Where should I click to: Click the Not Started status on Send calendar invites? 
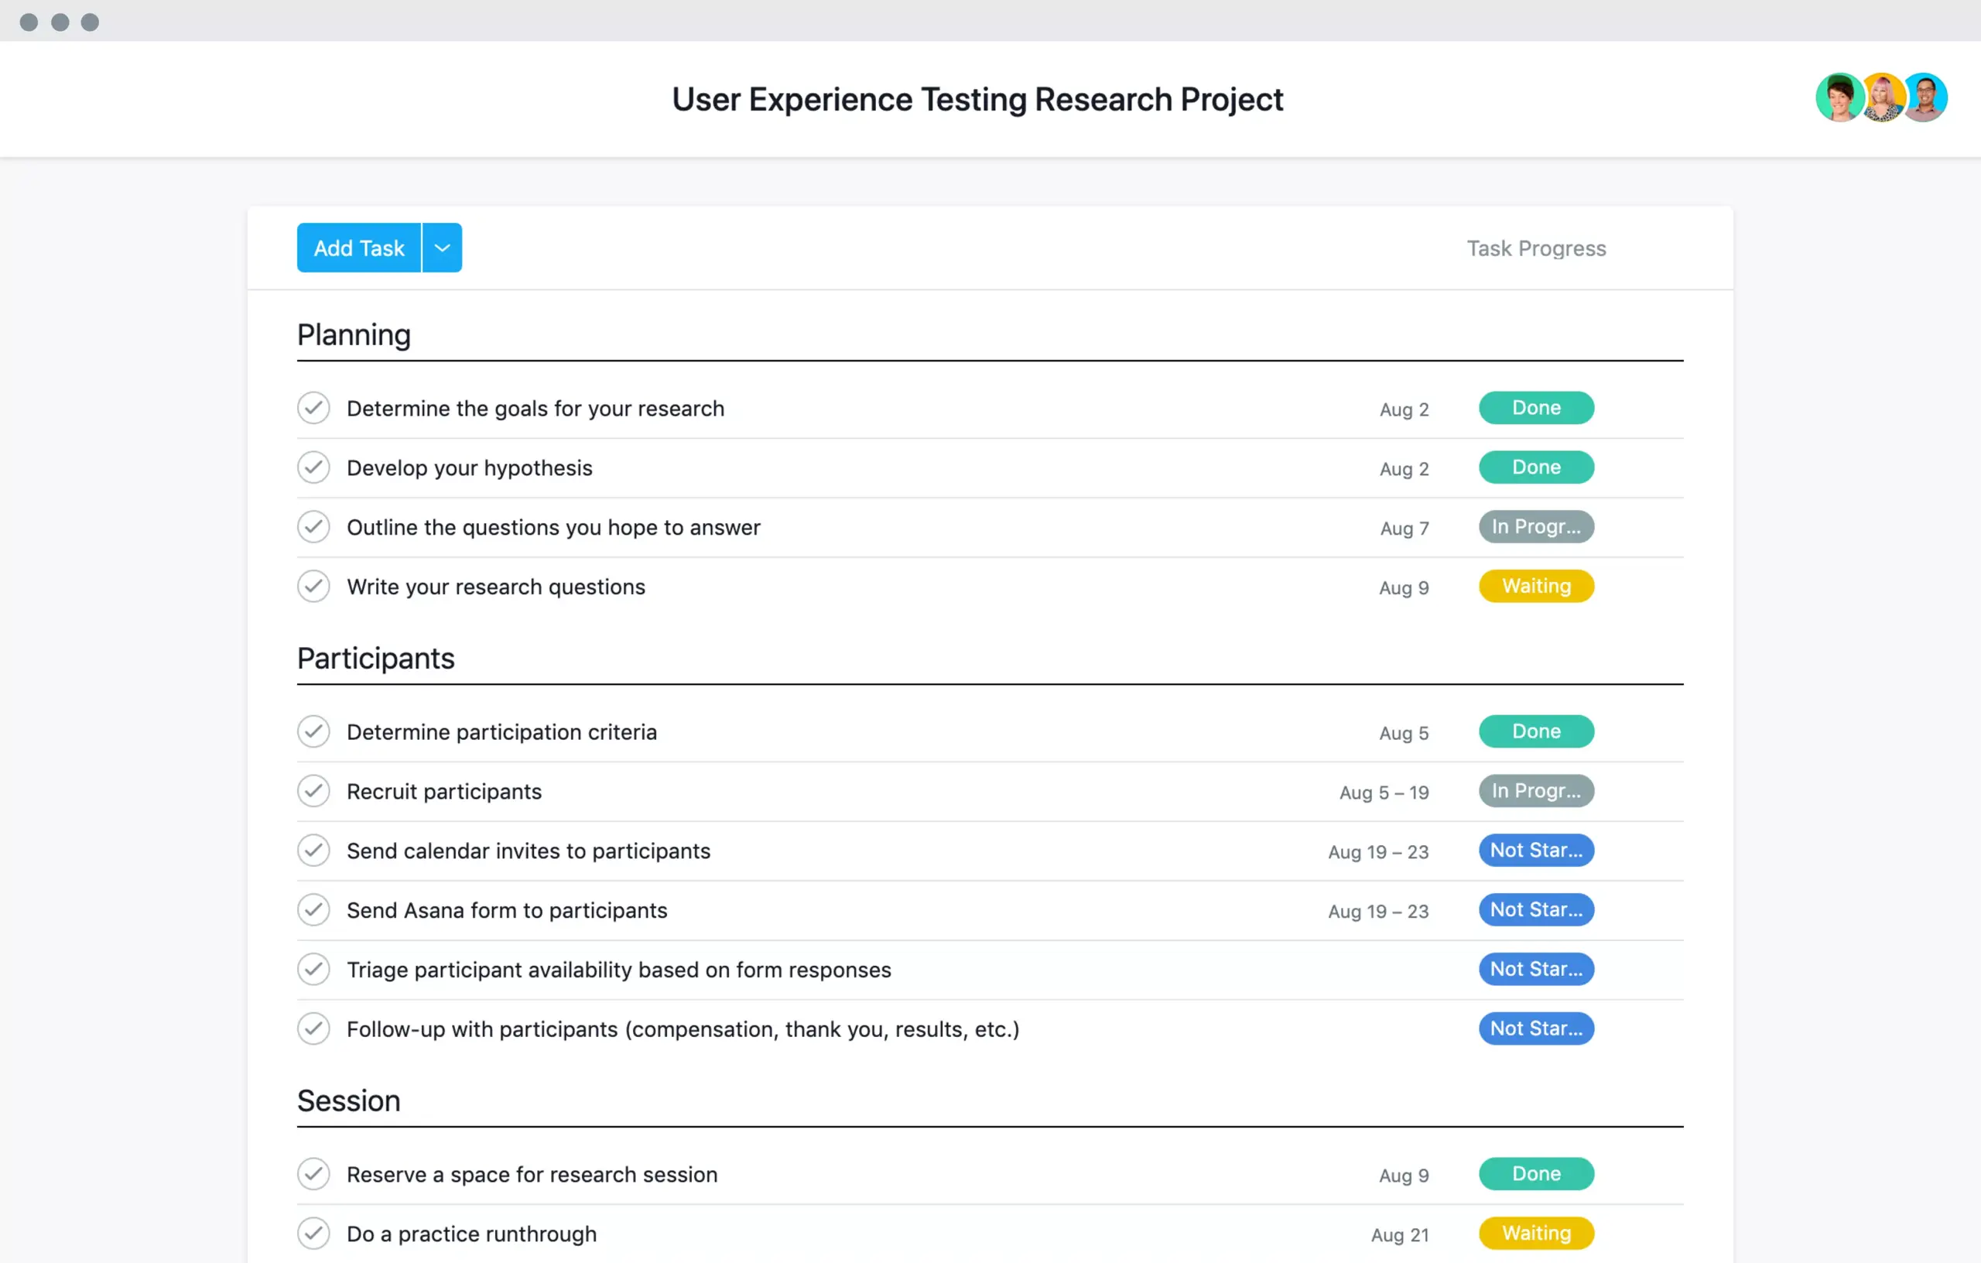tap(1535, 849)
